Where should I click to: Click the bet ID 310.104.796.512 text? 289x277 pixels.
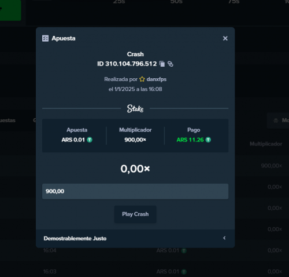click(127, 64)
